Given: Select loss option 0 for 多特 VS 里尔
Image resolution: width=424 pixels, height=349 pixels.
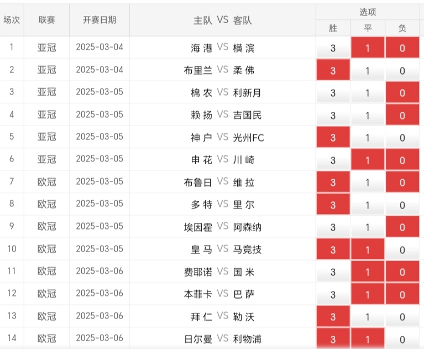Looking at the screenshot, I should tap(402, 205).
